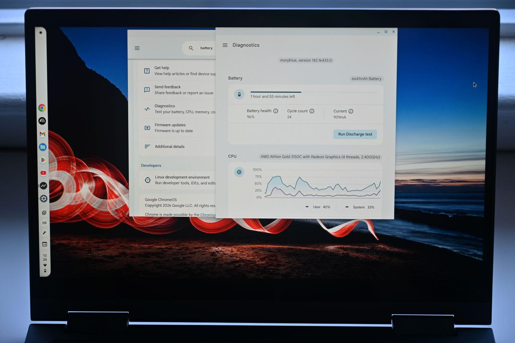Image resolution: width=515 pixels, height=343 pixels.
Task: Open Send feedback in Settings
Action: 177,90
